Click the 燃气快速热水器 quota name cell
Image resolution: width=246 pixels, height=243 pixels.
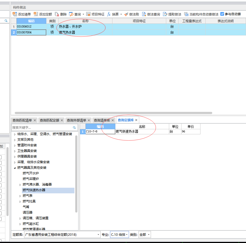pos(142,131)
